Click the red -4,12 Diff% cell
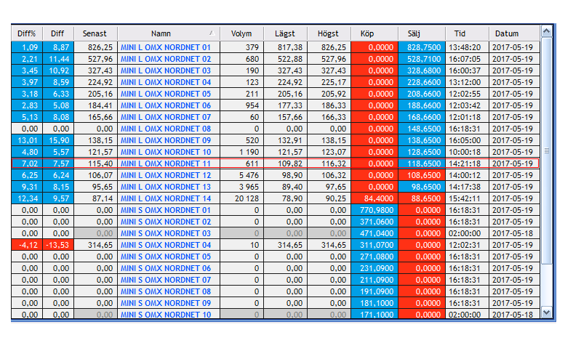 pyautogui.click(x=26, y=245)
